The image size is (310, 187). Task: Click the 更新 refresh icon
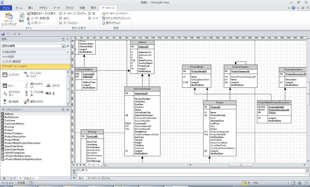coord(21,17)
